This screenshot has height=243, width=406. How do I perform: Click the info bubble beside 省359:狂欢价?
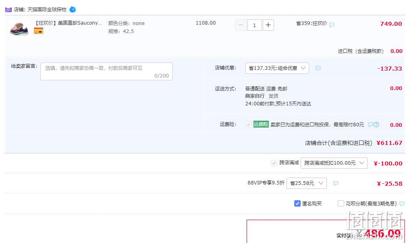(332, 25)
